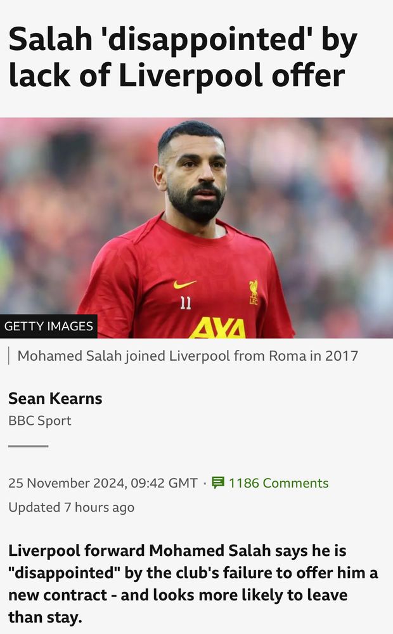Click the "Updated 7 hours ago" text
This screenshot has width=393, height=634.
71,507
